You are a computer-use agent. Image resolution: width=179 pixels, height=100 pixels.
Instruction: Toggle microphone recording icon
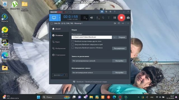[x=97, y=18]
